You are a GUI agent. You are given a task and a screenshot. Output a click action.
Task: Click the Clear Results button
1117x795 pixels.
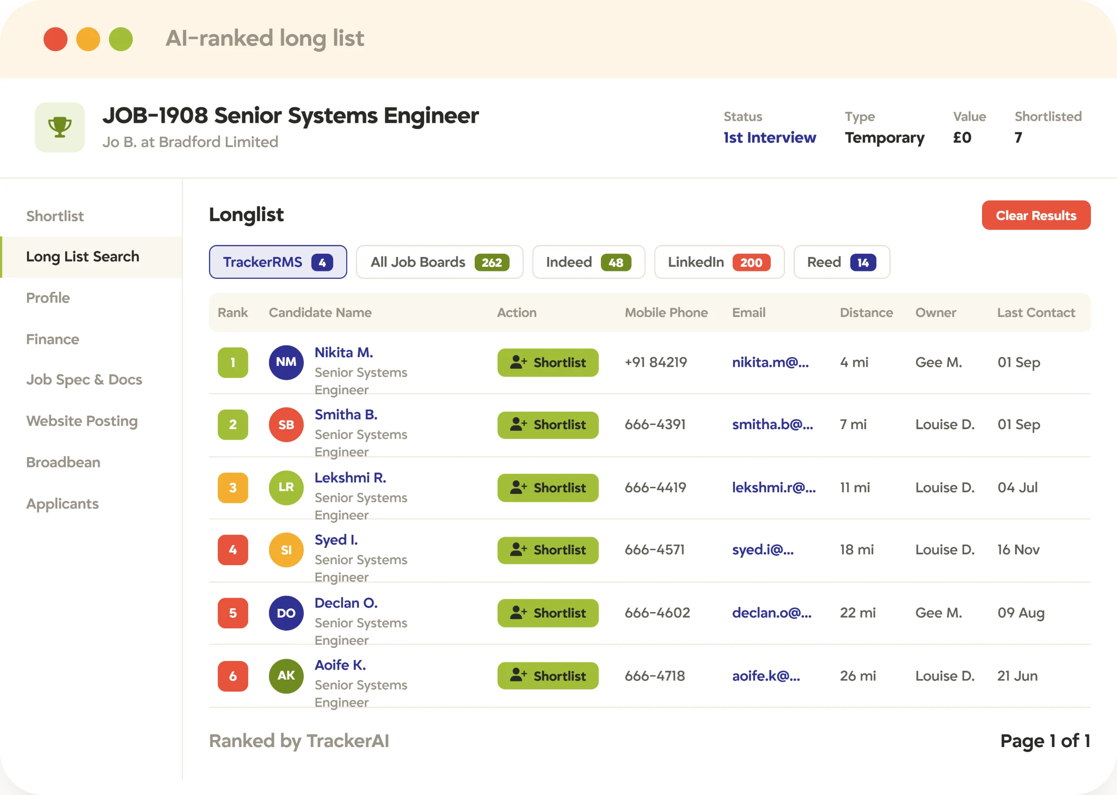1036,215
